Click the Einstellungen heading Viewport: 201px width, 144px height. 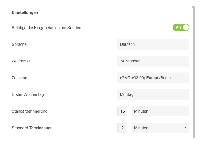click(25, 12)
